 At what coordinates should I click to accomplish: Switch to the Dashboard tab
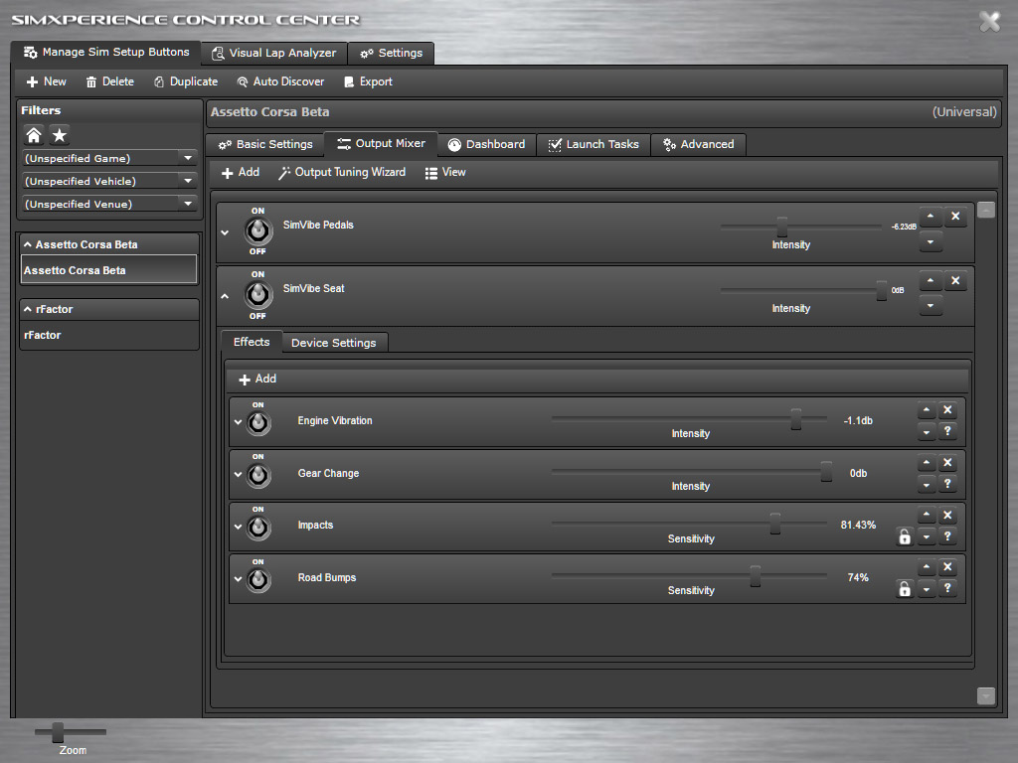(x=485, y=144)
